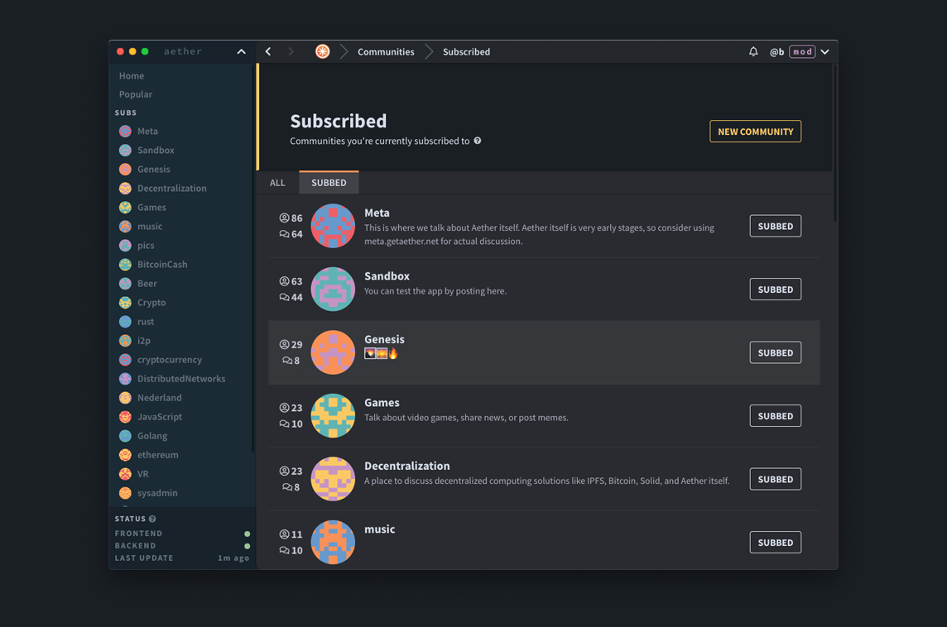Collapse the aether sidebar chevron
Image resolution: width=947 pixels, height=627 pixels.
241,52
